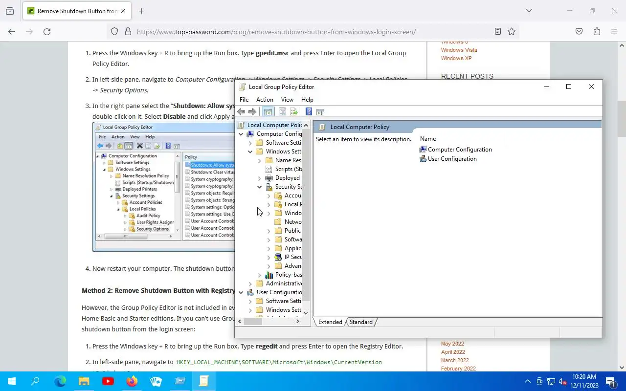The width and height of the screenshot is (626, 391).
Task: Open the Windows XP category link
Action: tap(456, 58)
